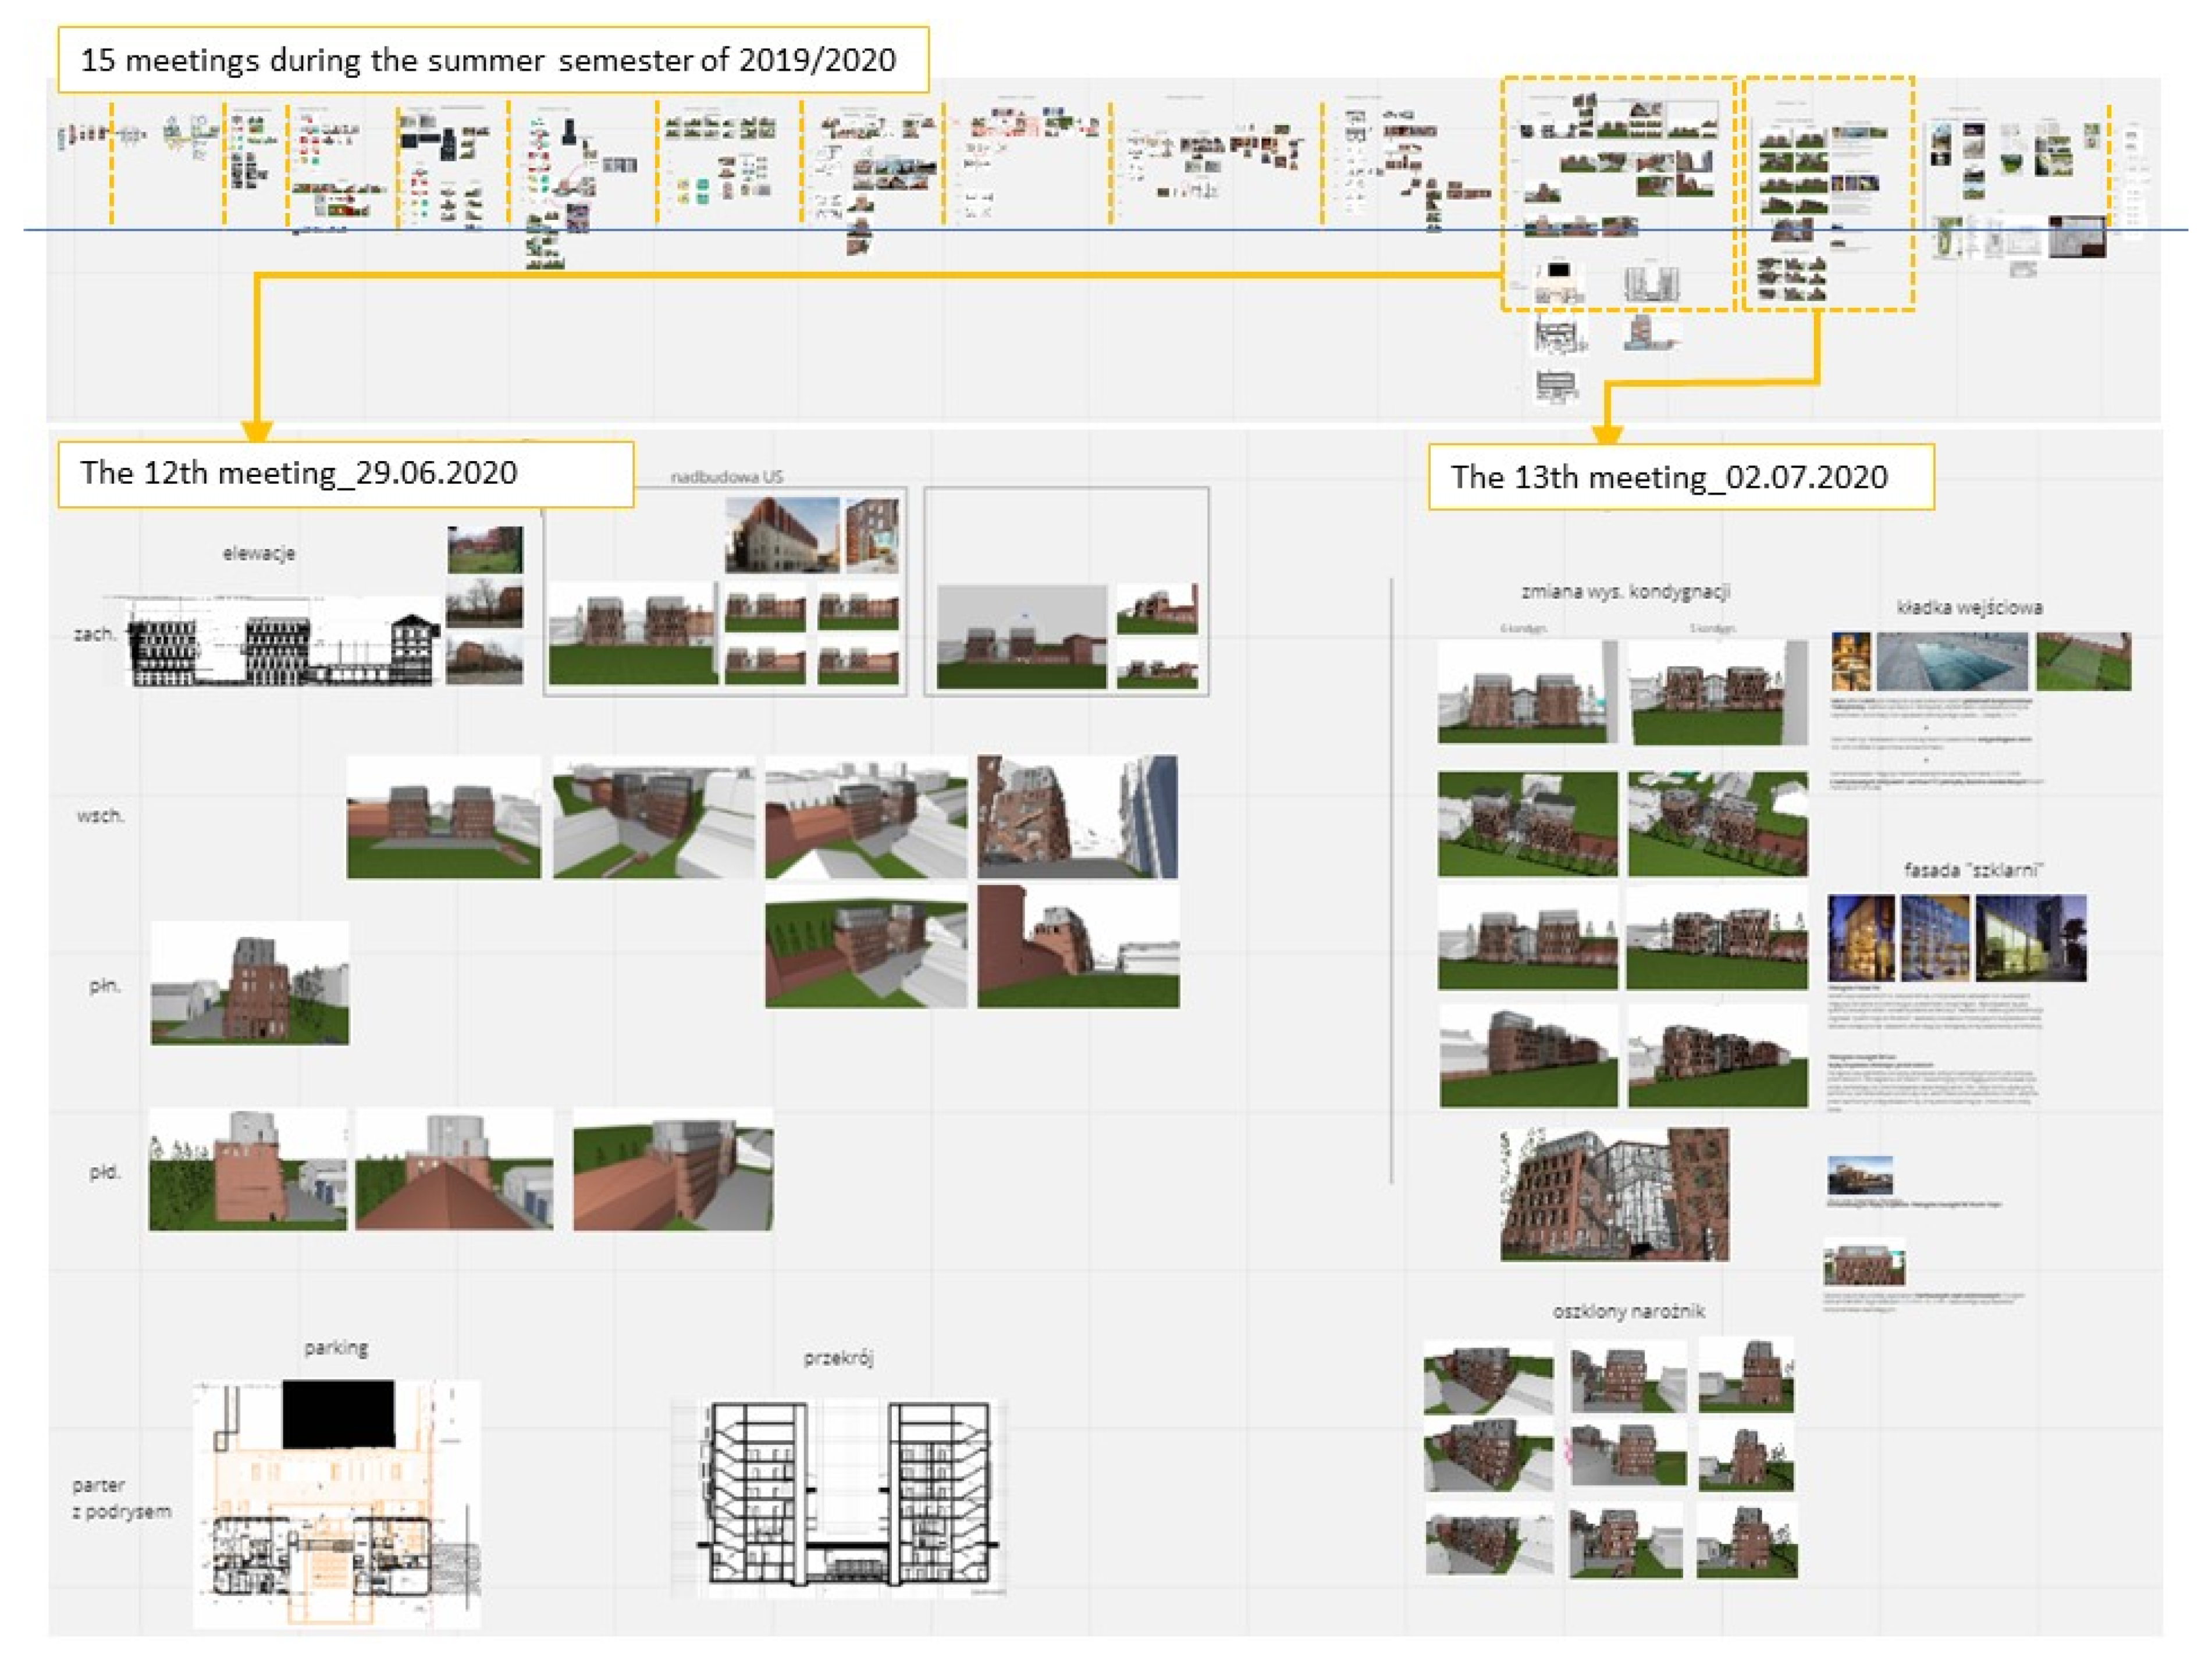Click the 'zmiana wys. kondygnacji' heading

1625,591
